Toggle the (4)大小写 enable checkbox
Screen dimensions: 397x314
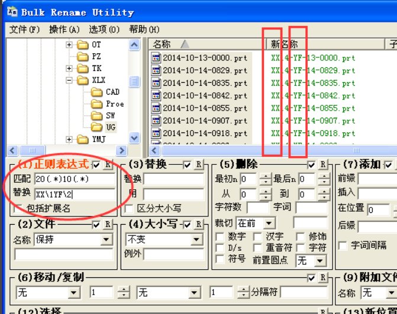coord(187,225)
